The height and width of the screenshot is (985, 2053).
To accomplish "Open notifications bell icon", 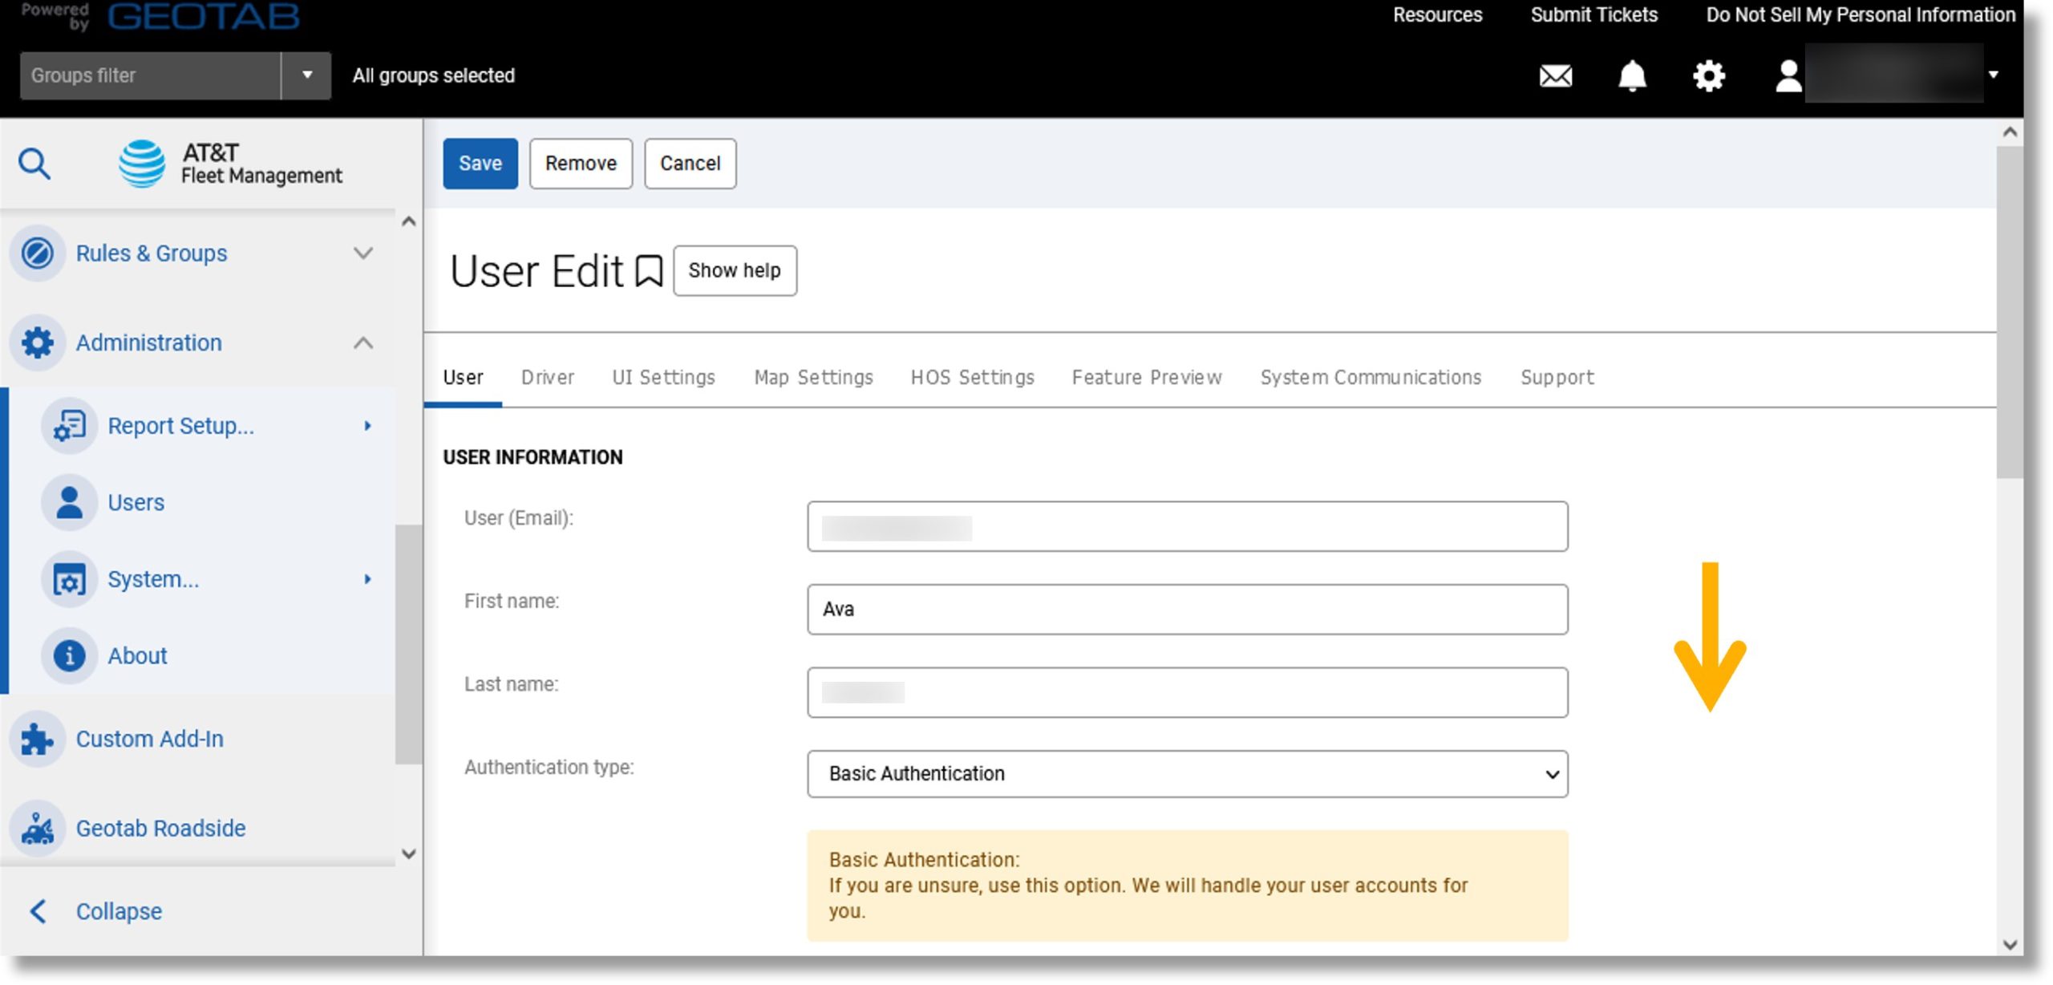I will (x=1632, y=76).
